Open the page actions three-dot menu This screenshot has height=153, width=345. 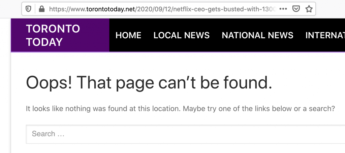(283, 9)
